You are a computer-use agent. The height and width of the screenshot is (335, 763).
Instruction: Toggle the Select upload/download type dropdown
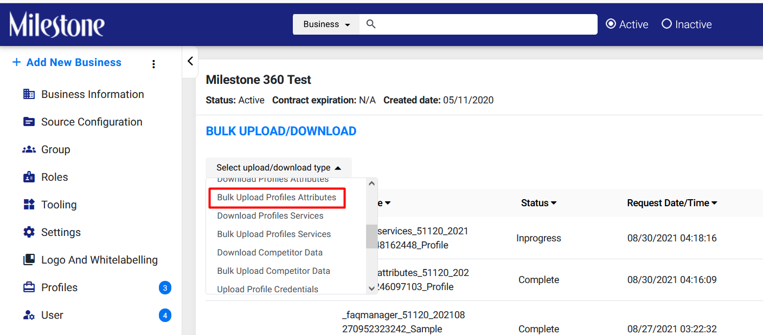tap(279, 168)
